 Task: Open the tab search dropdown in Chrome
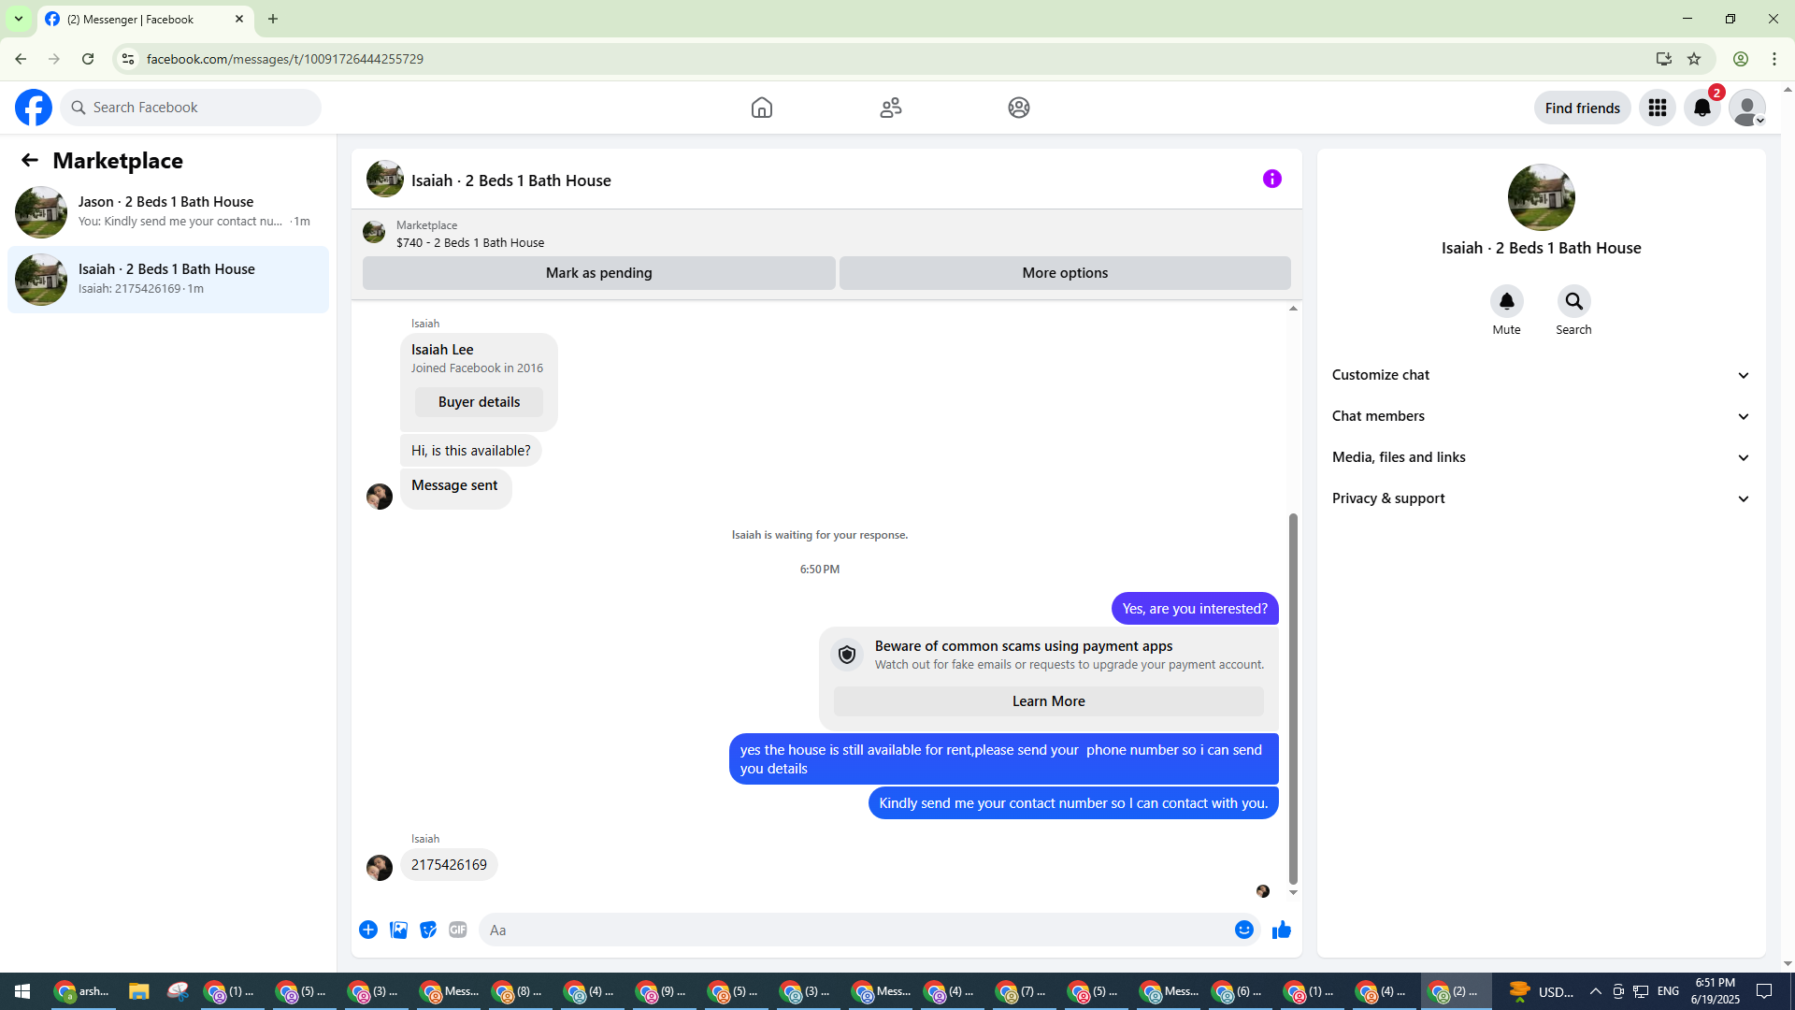pyautogui.click(x=19, y=19)
